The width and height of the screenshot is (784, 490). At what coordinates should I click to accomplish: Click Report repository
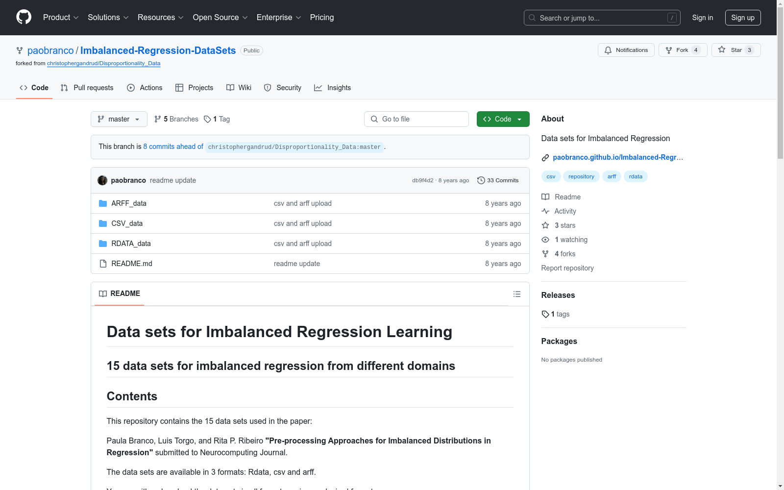[567, 268]
